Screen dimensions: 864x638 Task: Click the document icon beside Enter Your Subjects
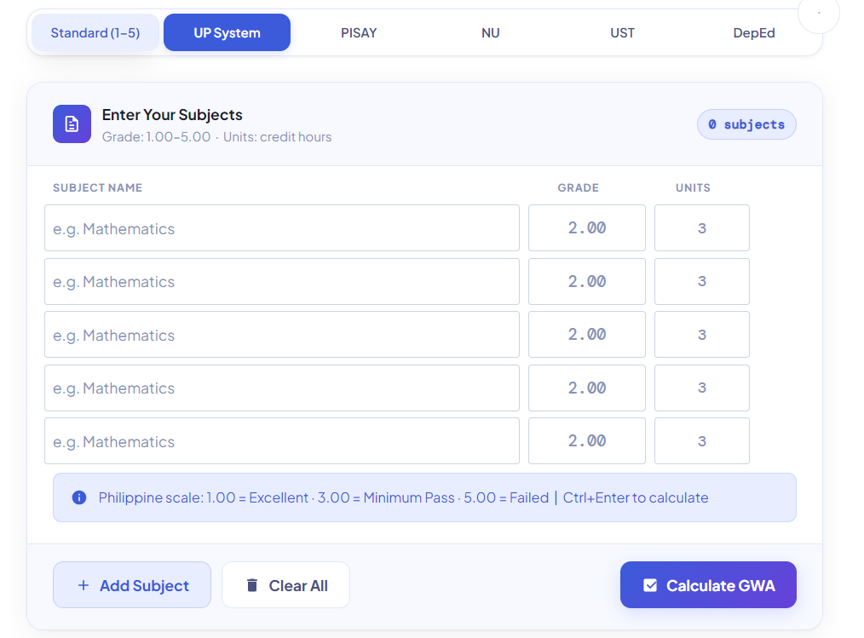pos(72,124)
